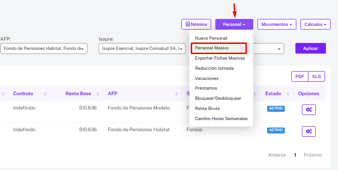Expand the Isapre filter dropdown

pyautogui.click(x=142, y=49)
